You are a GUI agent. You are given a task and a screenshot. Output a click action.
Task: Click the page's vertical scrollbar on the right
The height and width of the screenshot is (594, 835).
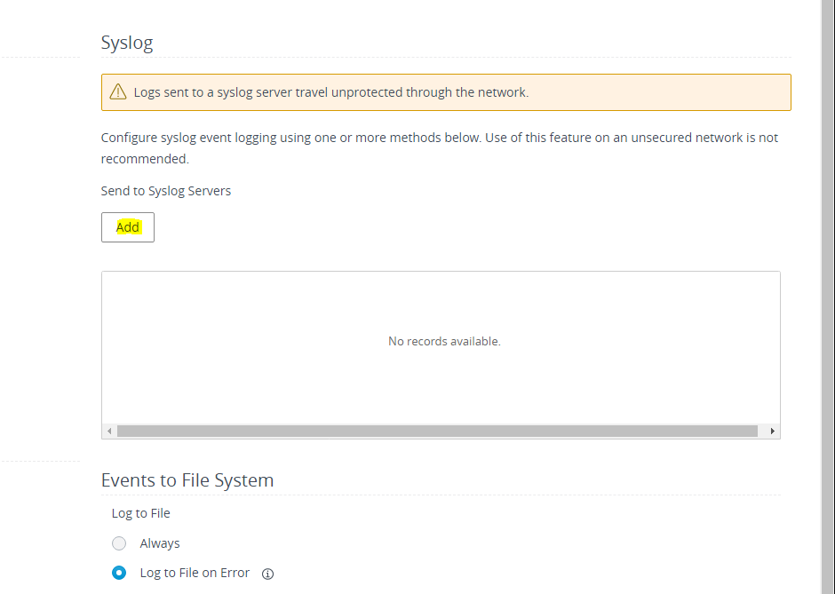828,297
